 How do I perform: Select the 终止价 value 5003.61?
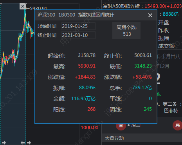(143, 55)
